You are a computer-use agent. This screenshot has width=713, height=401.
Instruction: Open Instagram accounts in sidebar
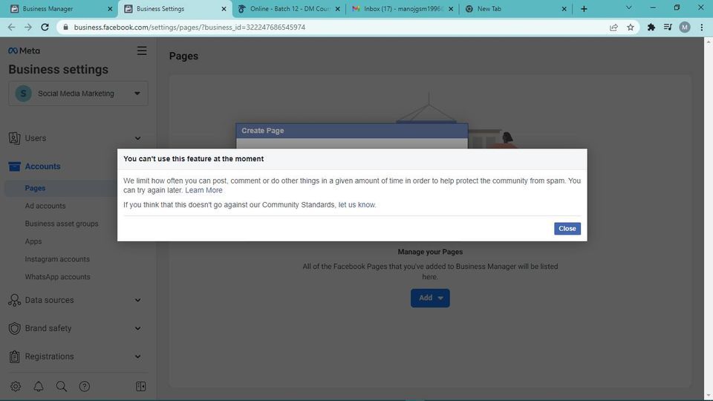point(57,259)
